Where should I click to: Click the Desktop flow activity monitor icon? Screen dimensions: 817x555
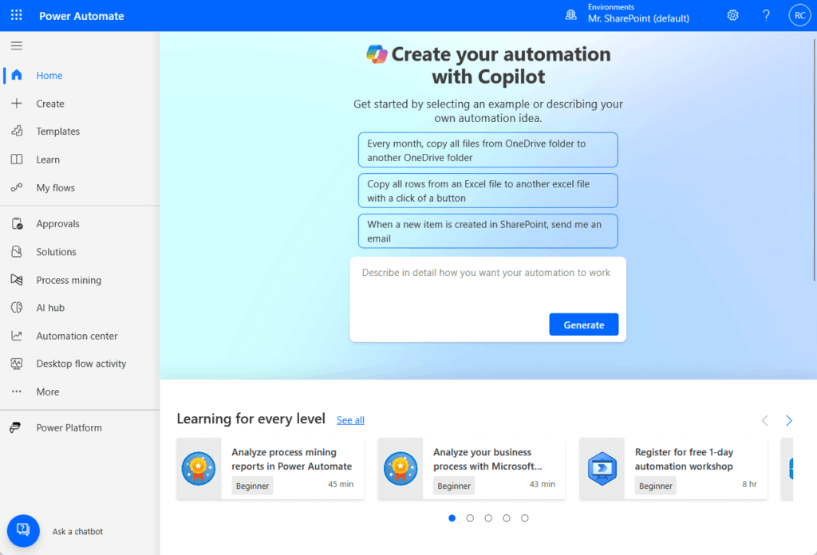point(17,364)
